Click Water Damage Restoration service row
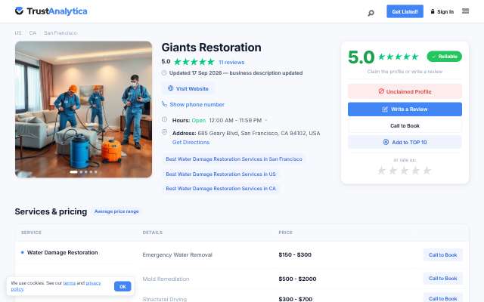Viewport: 484px width, 302px height. 62,252
